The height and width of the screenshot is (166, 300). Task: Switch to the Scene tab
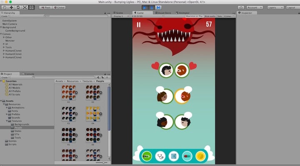point(118,13)
